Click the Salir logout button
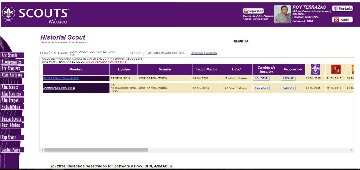The height and width of the screenshot is (170, 360). pyautogui.click(x=342, y=20)
